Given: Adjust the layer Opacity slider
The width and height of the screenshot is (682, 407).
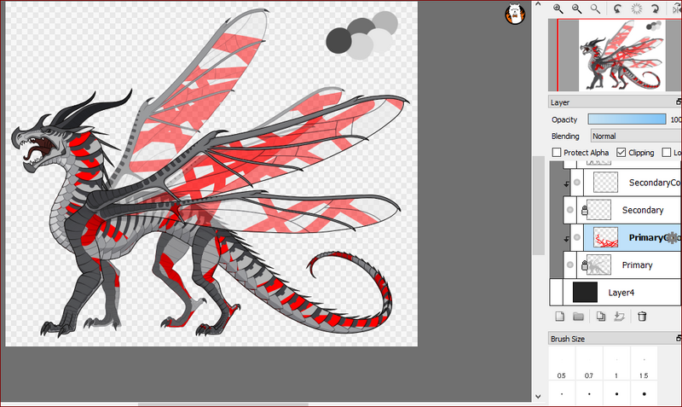Looking at the screenshot, I should 627,119.
